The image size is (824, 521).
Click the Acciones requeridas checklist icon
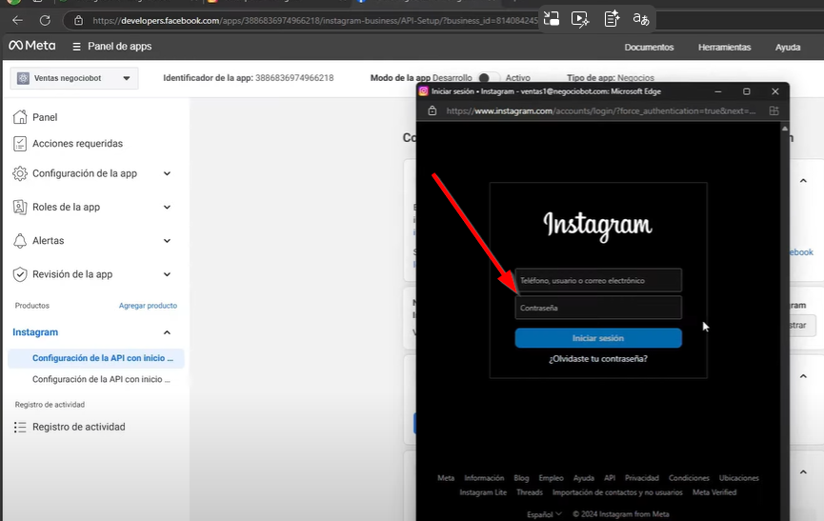(x=20, y=144)
